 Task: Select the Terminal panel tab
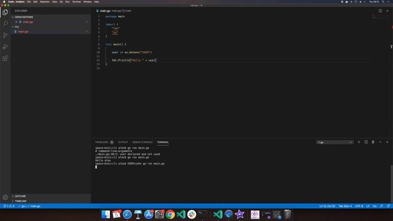pos(163,142)
